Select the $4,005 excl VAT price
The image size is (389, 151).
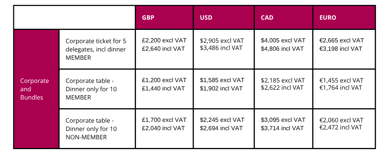(283, 40)
